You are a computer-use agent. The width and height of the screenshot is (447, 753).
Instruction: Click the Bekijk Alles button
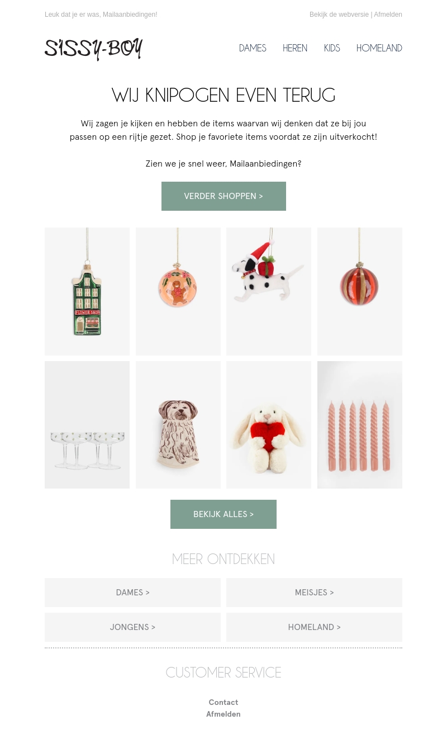[223, 514]
